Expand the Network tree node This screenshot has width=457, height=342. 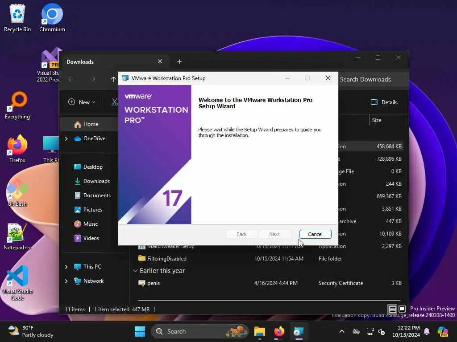[x=66, y=281]
